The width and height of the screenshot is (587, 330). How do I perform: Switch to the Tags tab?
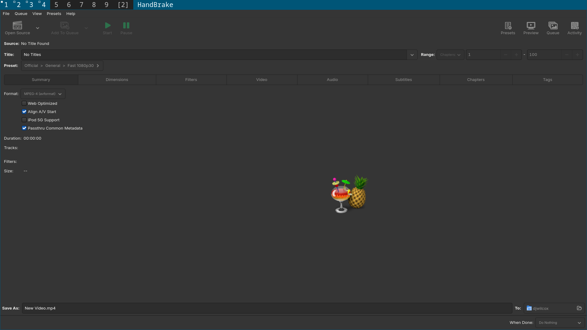[548, 80]
